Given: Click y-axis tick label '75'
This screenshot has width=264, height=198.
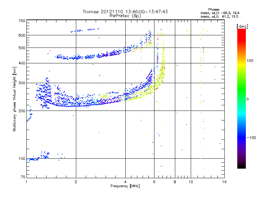Looking at the screenshot, I should pyautogui.click(x=23, y=177).
